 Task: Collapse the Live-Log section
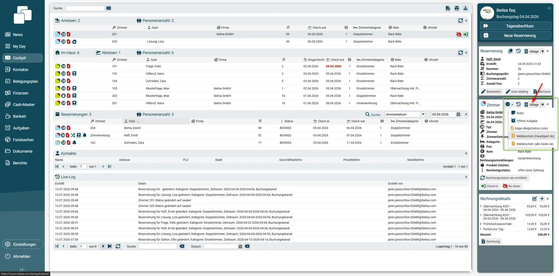coord(466,177)
